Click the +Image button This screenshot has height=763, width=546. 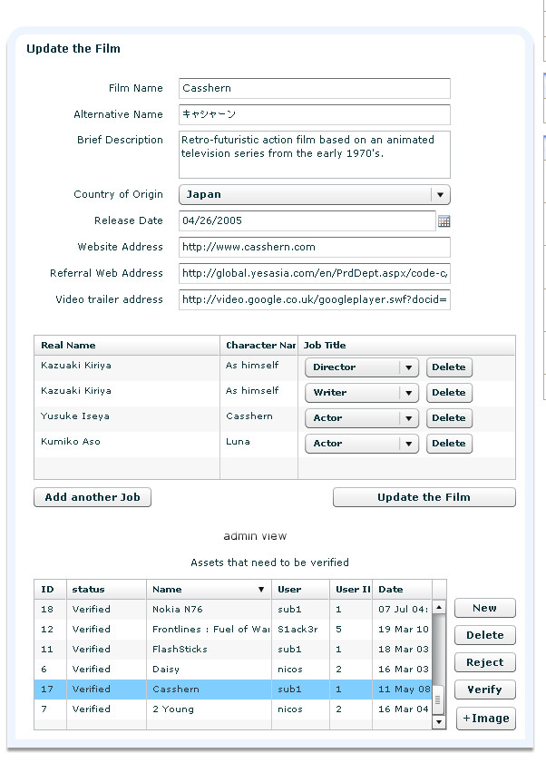[485, 719]
